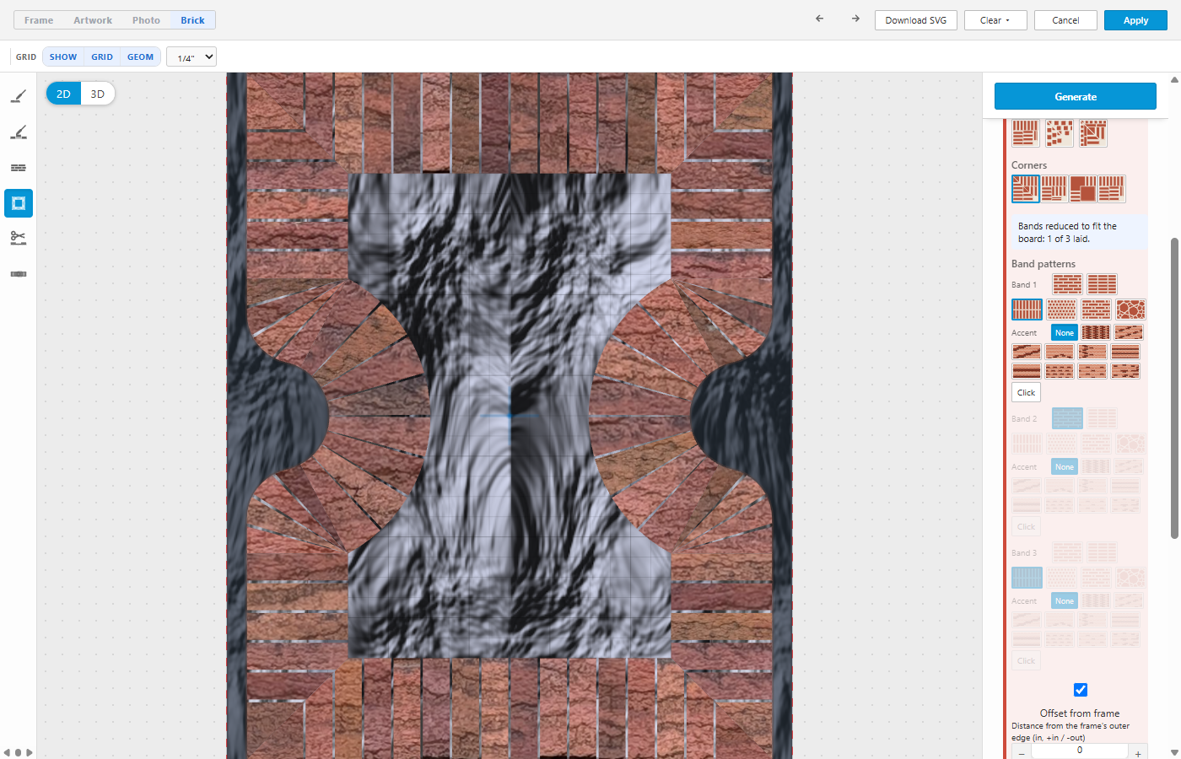Click the offset distance input field
The height and width of the screenshot is (759, 1181).
pyautogui.click(x=1080, y=751)
